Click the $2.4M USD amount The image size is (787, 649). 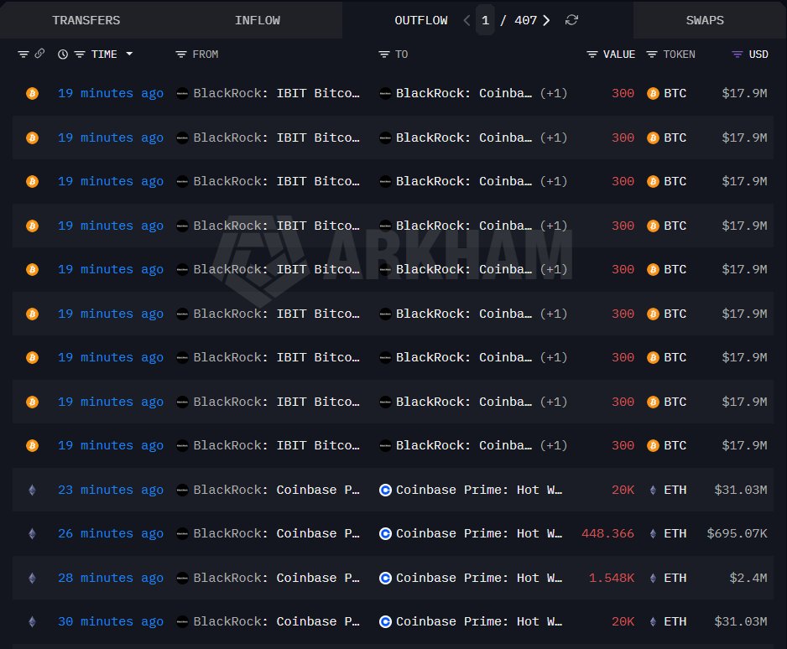pos(748,578)
